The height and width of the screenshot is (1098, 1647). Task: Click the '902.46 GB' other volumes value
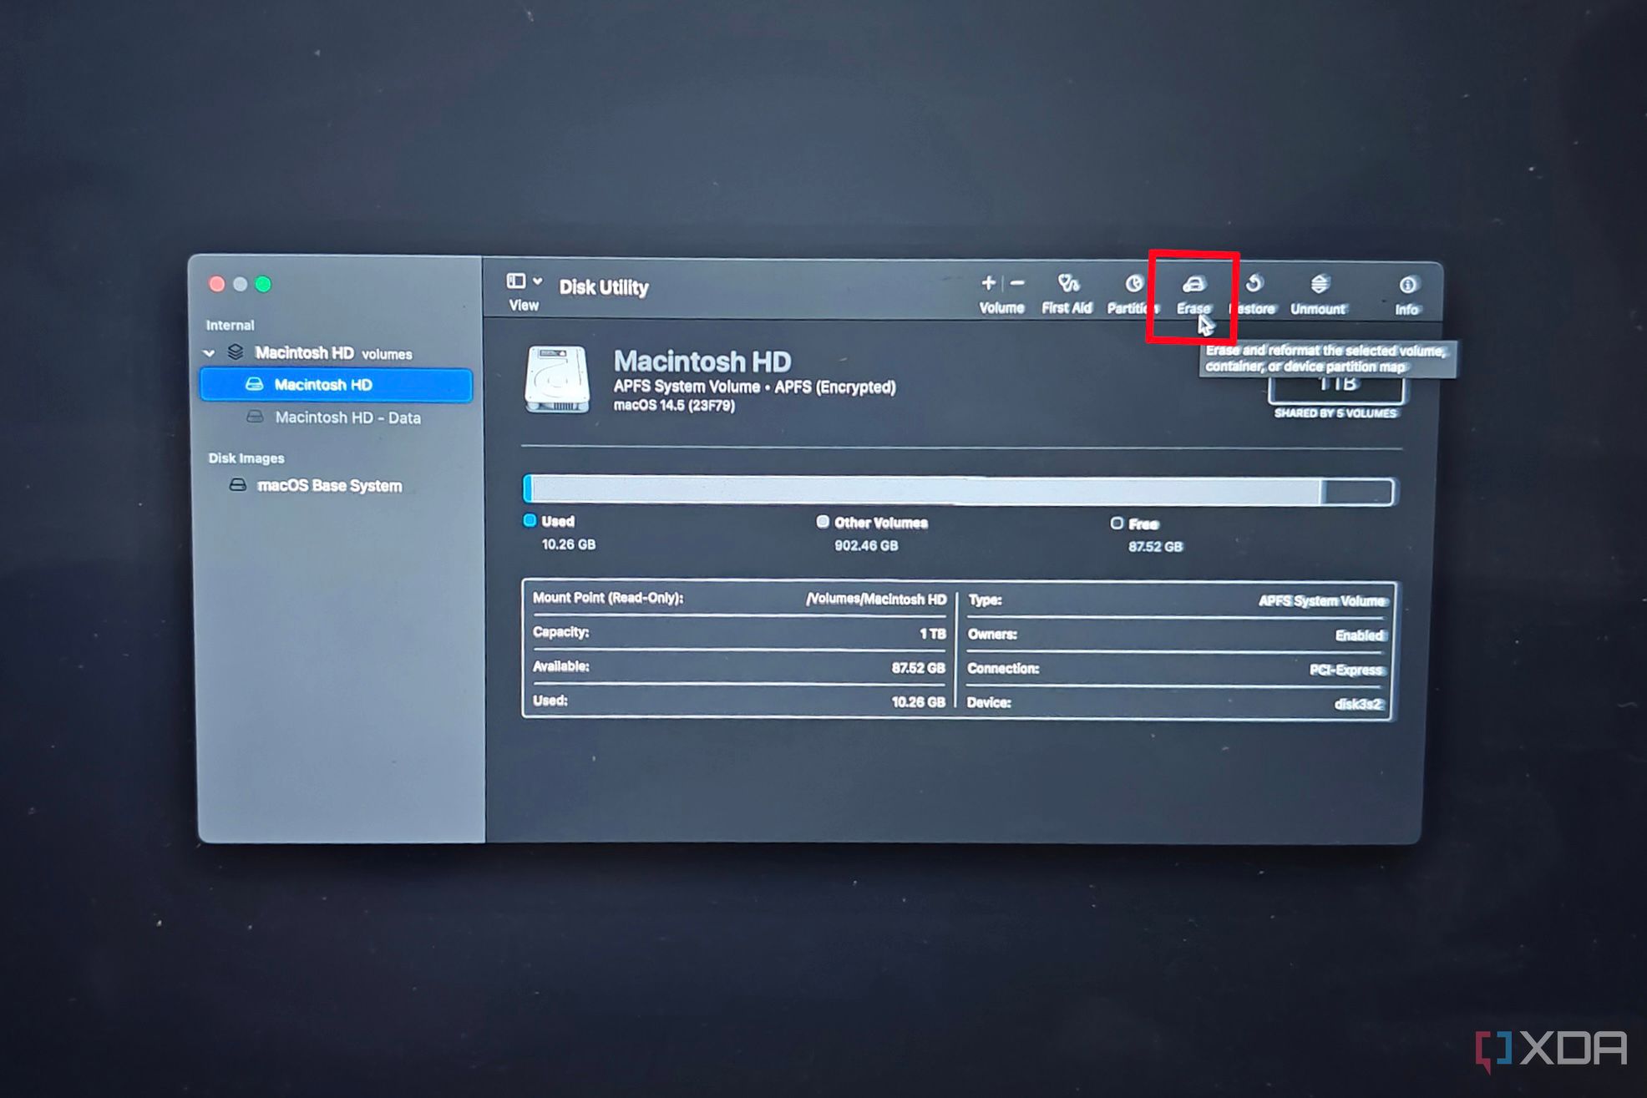coord(866,545)
